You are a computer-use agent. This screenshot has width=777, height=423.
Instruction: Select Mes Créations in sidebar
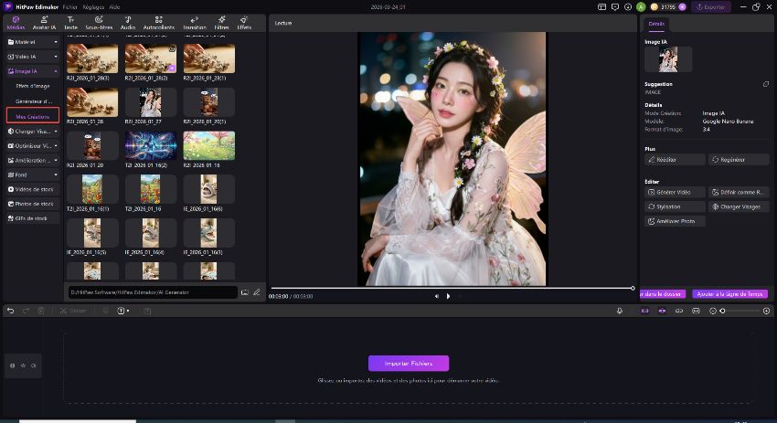pyautogui.click(x=33, y=116)
